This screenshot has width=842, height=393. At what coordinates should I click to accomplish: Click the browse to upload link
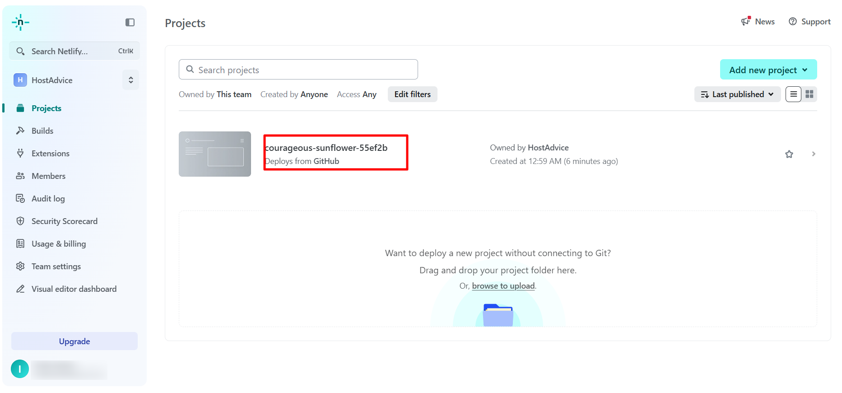503,285
